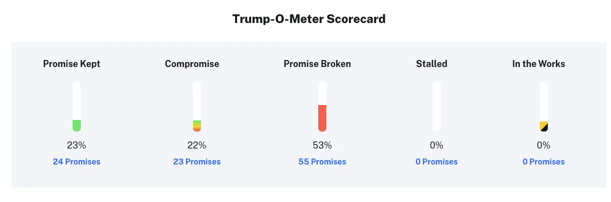This screenshot has width=611, height=202.
Task: Open the 55 Promises link
Action: [x=322, y=161]
